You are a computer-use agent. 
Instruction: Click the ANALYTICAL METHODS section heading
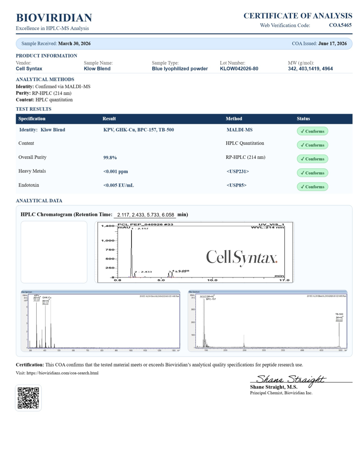[45, 79]
